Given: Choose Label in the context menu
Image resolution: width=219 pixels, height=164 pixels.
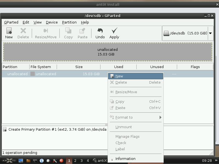Looking at the screenshot, I should click(136, 149).
